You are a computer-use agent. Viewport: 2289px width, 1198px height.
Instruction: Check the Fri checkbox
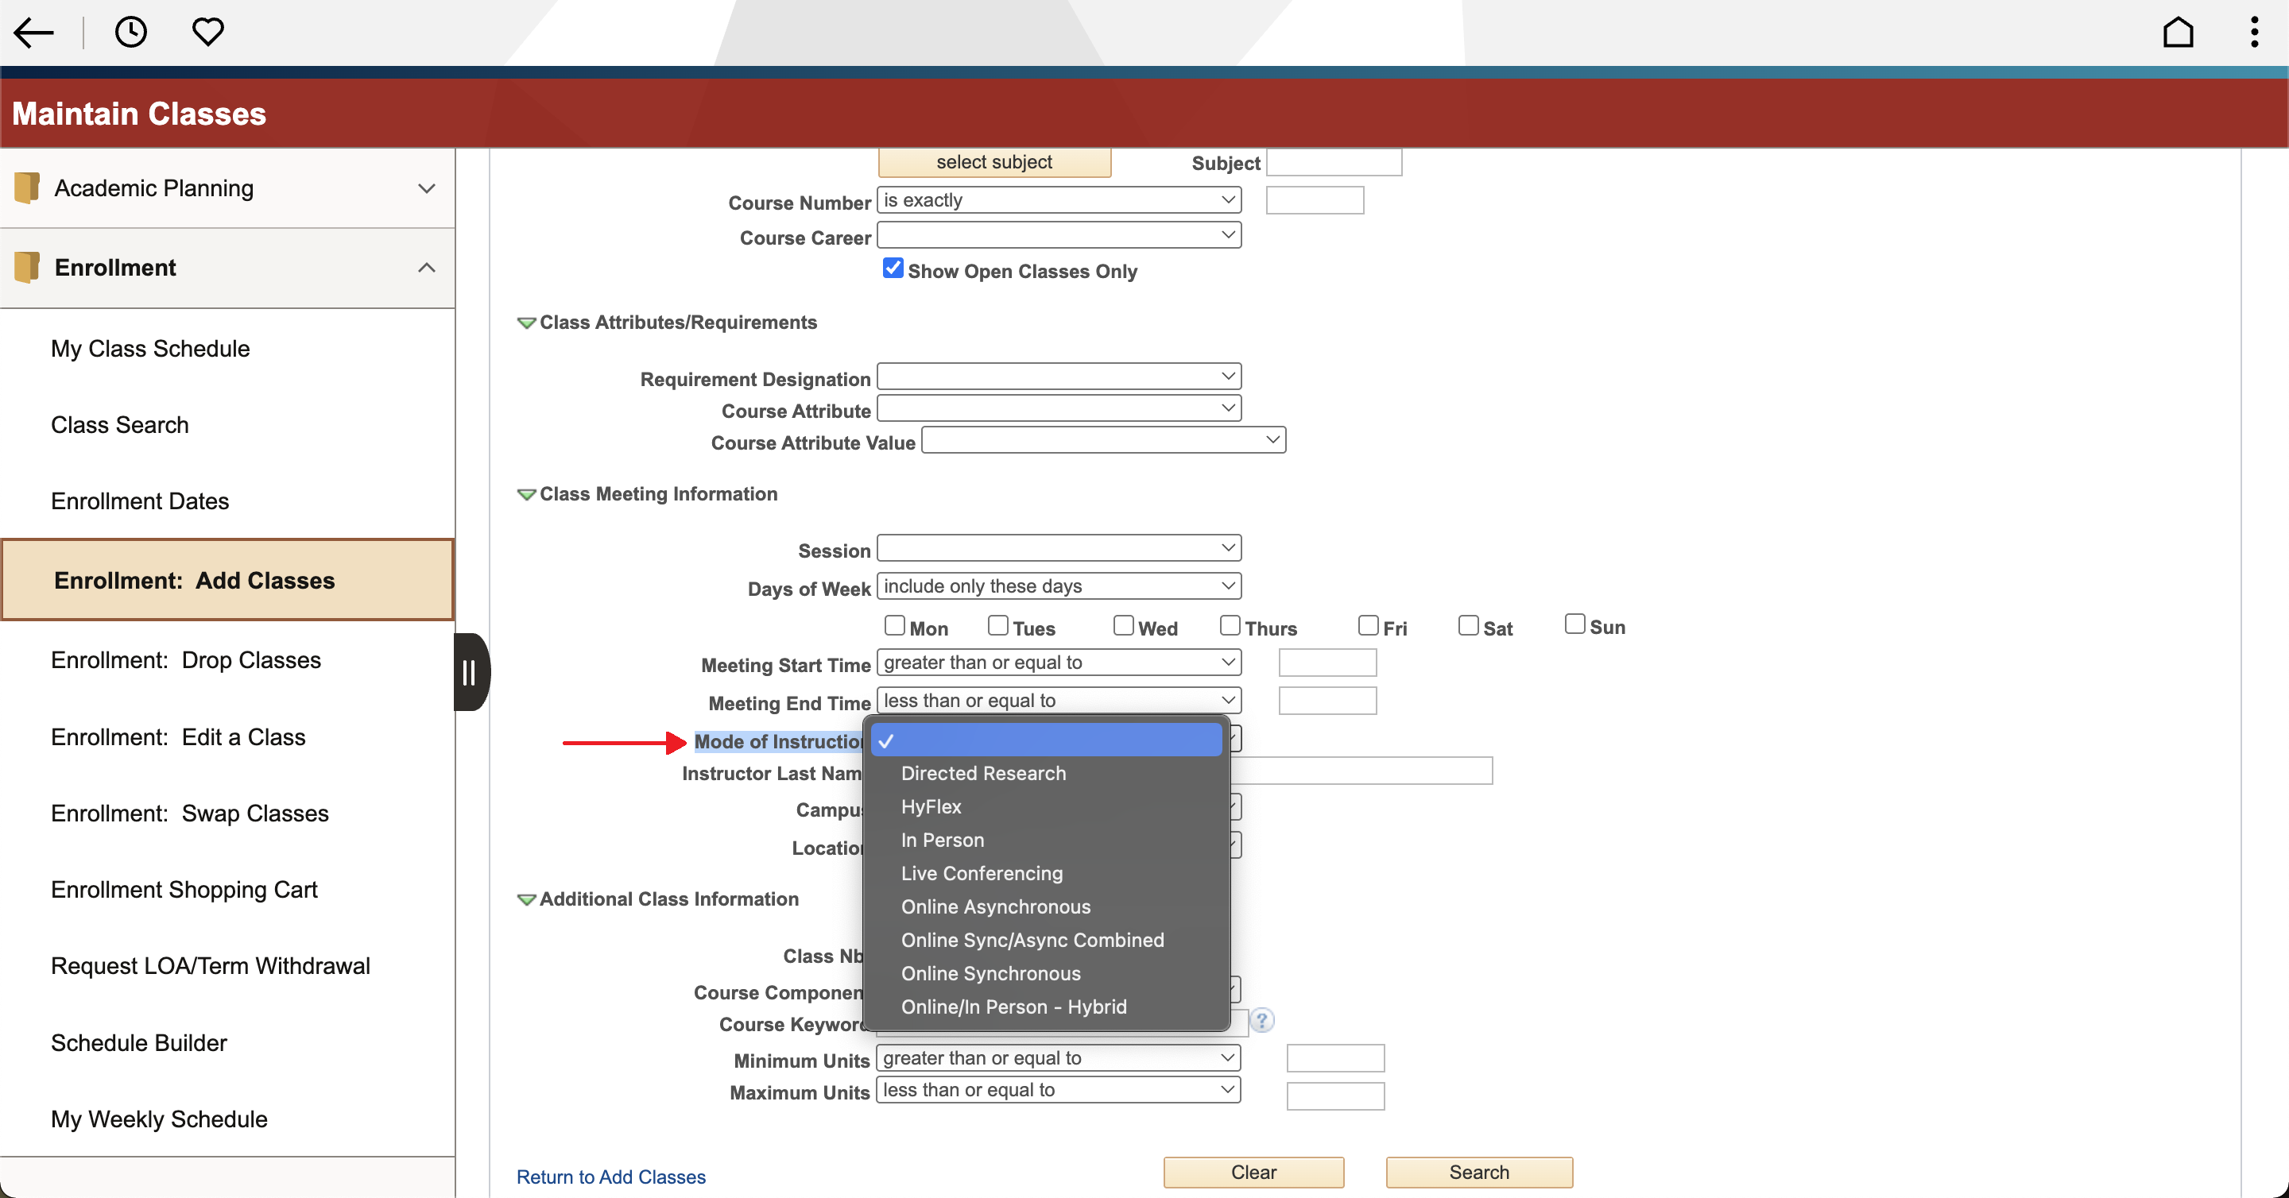point(1369,625)
